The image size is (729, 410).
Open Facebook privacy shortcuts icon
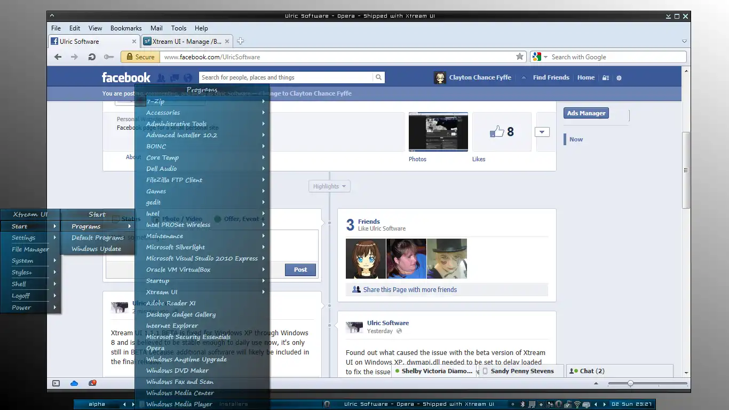click(x=606, y=77)
